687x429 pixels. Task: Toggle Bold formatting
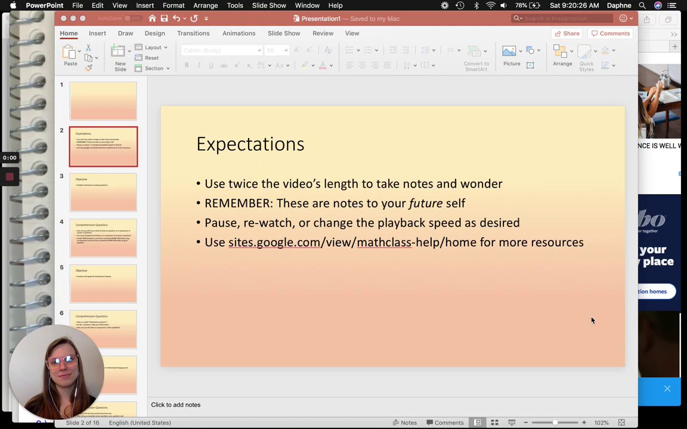point(187,65)
